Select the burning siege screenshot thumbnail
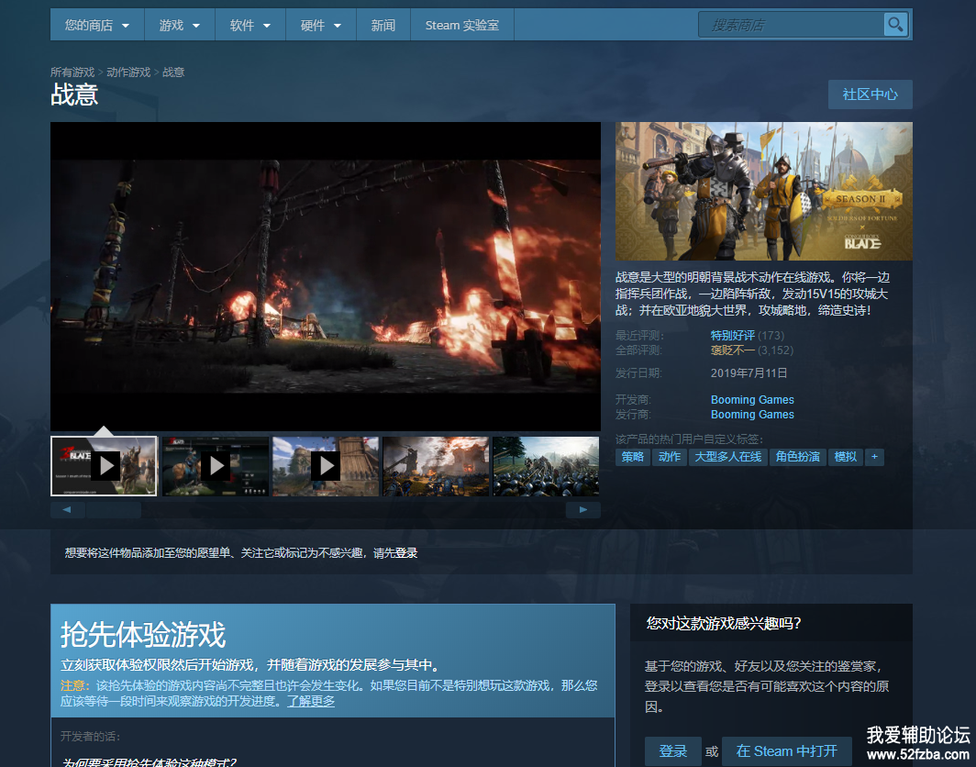Screen dimensions: 976x767 coord(436,466)
